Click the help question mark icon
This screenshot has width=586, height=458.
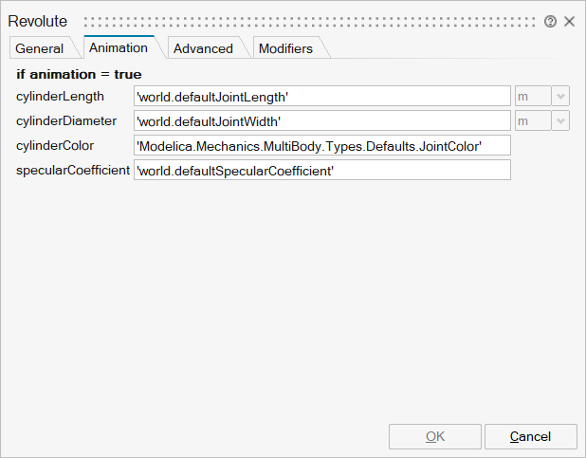551,21
